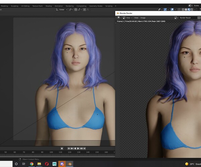Open the viewport shading options dropdown
This screenshot has width=201, height=167.
(x=195, y=10)
